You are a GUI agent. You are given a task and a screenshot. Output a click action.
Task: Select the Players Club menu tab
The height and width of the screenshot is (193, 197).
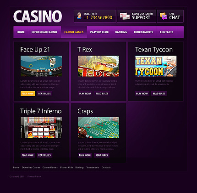[x=99, y=32]
